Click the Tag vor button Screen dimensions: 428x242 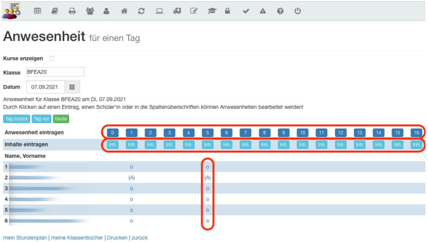click(41, 119)
